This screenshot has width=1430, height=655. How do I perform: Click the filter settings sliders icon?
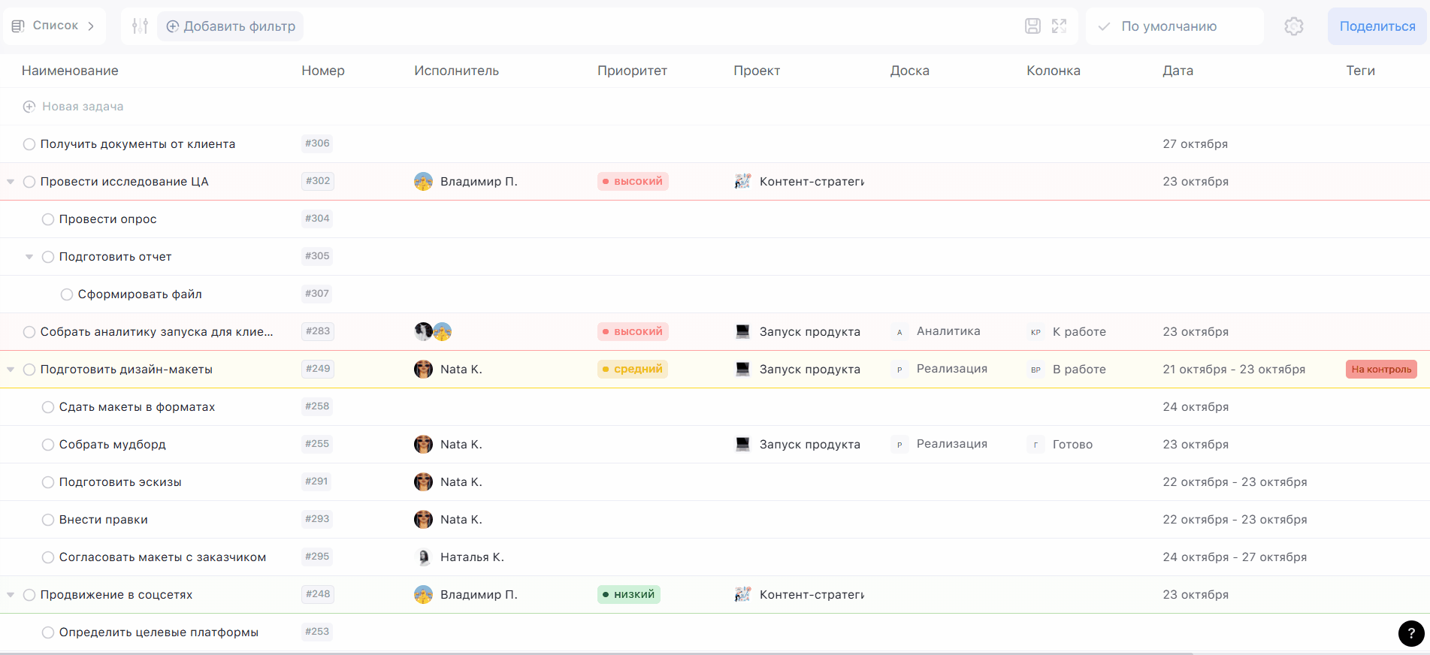[x=140, y=26]
